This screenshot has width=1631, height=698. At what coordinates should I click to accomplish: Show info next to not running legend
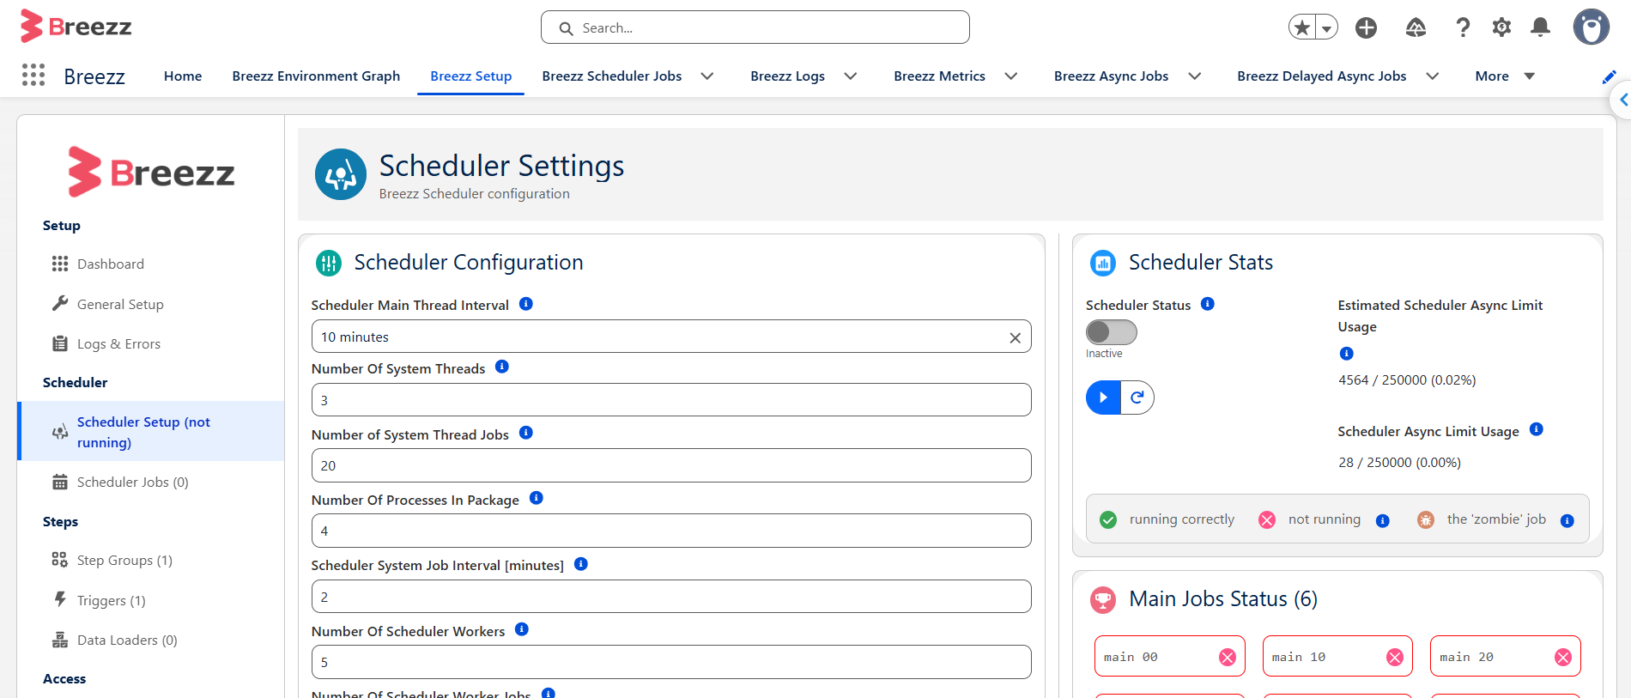pyautogui.click(x=1383, y=520)
